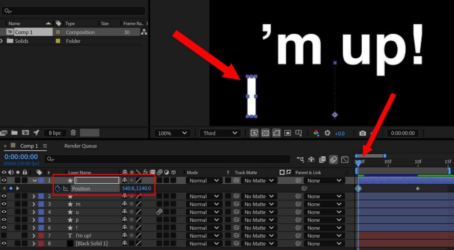Hide Black Solid 1 layer eye icon
Image resolution: width=454 pixels, height=250 pixels.
pos(4,244)
